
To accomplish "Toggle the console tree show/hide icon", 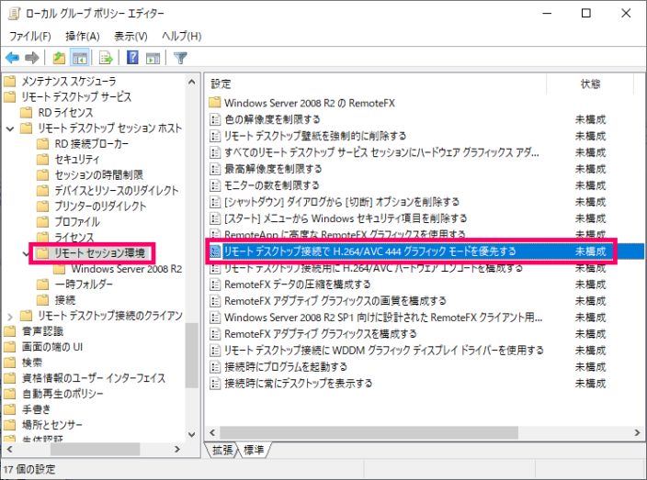I will click(80, 58).
